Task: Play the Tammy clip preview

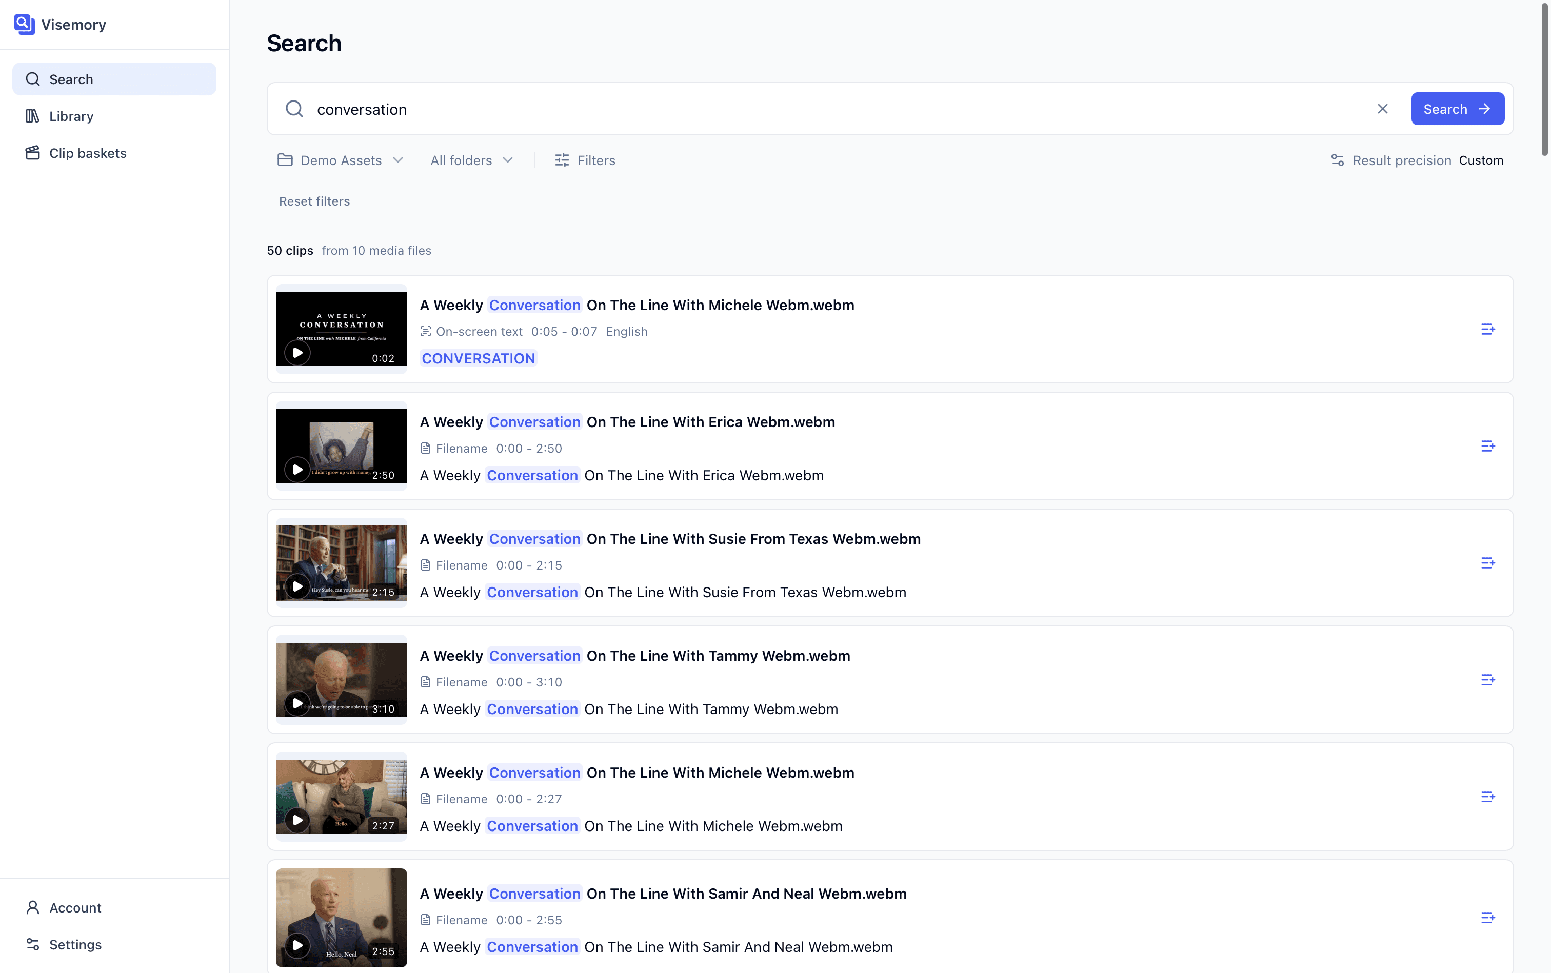Action: pos(297,703)
